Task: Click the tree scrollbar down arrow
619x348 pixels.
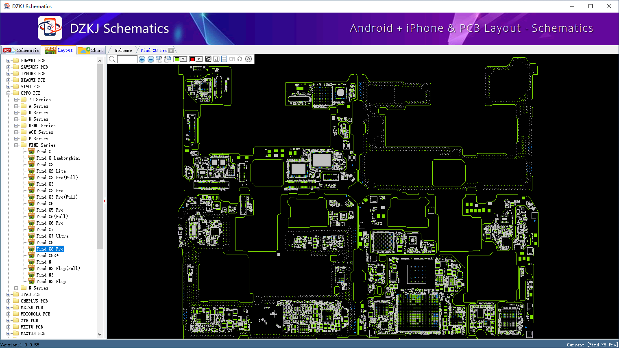Action: 100,335
